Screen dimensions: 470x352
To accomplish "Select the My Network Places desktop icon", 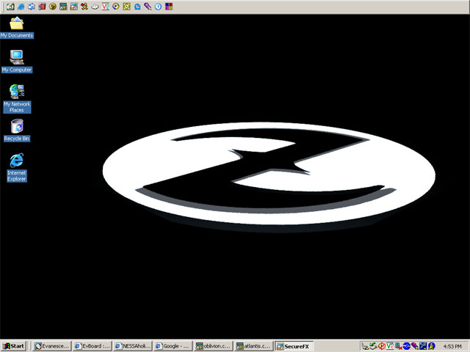I will 17,99.
